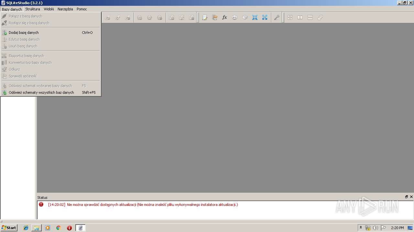Click the delete view toolbar icon
Screen dimensions: 414x232
[192, 18]
